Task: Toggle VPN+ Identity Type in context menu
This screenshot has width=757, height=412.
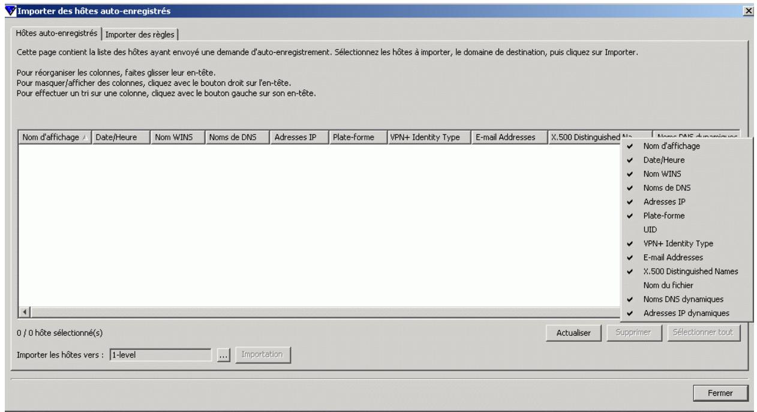Action: pyautogui.click(x=687, y=243)
